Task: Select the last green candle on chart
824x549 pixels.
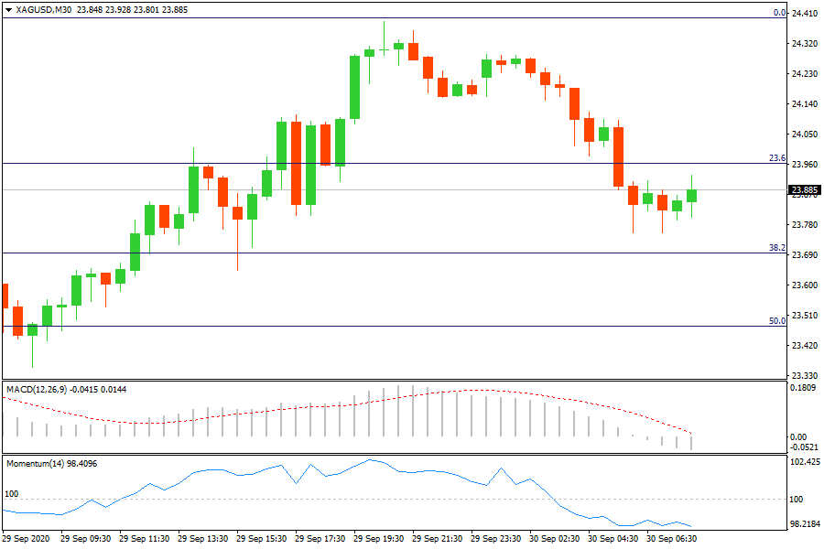Action: 691,196
